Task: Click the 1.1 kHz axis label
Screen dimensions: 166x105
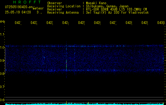Action: click(x=2, y=34)
